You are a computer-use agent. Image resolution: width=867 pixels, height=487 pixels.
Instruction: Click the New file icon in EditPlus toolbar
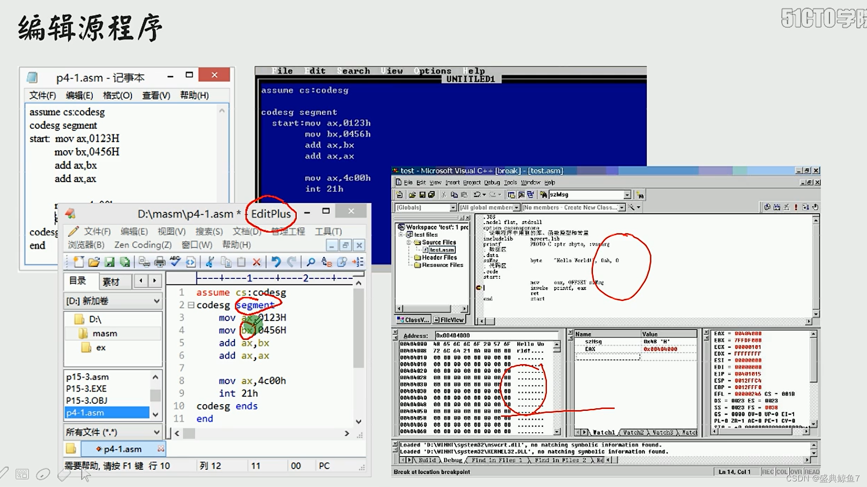(79, 262)
